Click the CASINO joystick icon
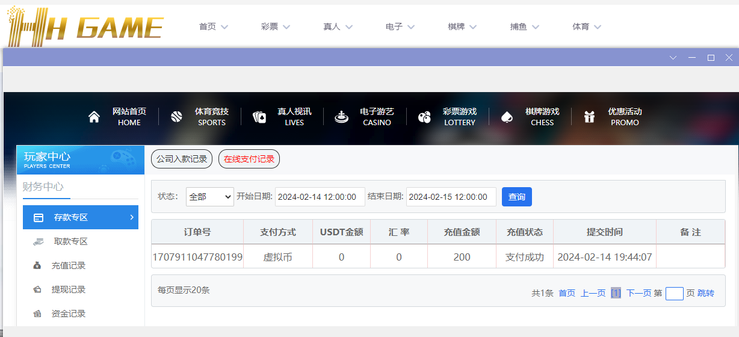 coord(342,117)
